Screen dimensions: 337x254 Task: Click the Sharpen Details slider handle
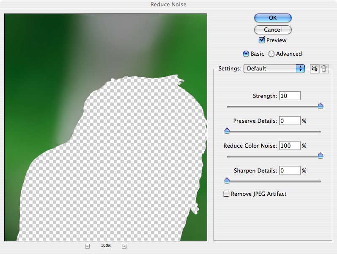[227, 181]
